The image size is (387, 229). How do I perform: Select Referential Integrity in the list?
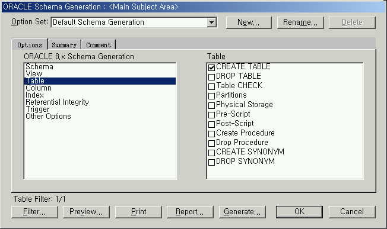point(100,102)
